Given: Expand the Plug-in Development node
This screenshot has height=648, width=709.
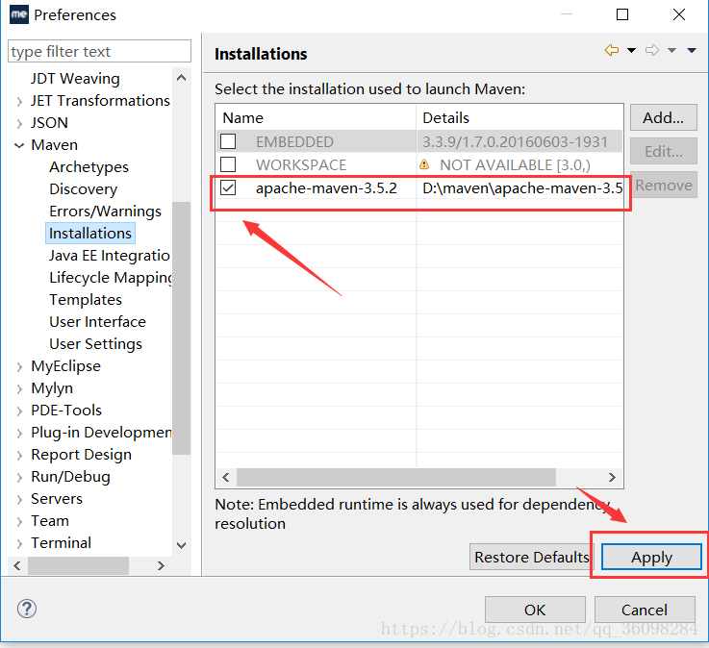Looking at the screenshot, I should pos(19,433).
